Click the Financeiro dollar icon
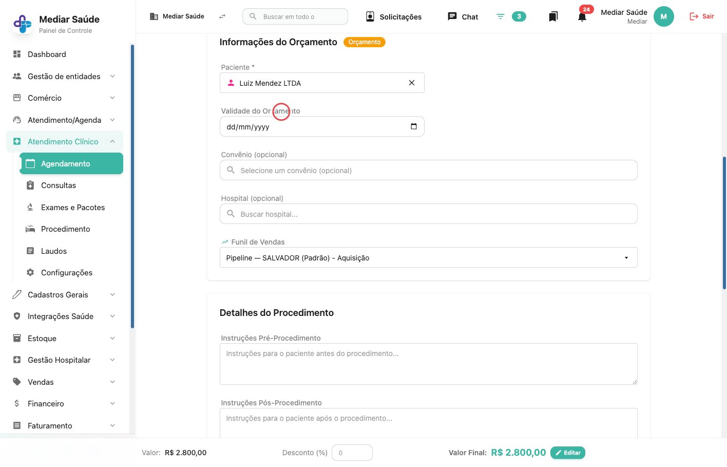Image resolution: width=727 pixels, height=467 pixels. click(x=17, y=403)
